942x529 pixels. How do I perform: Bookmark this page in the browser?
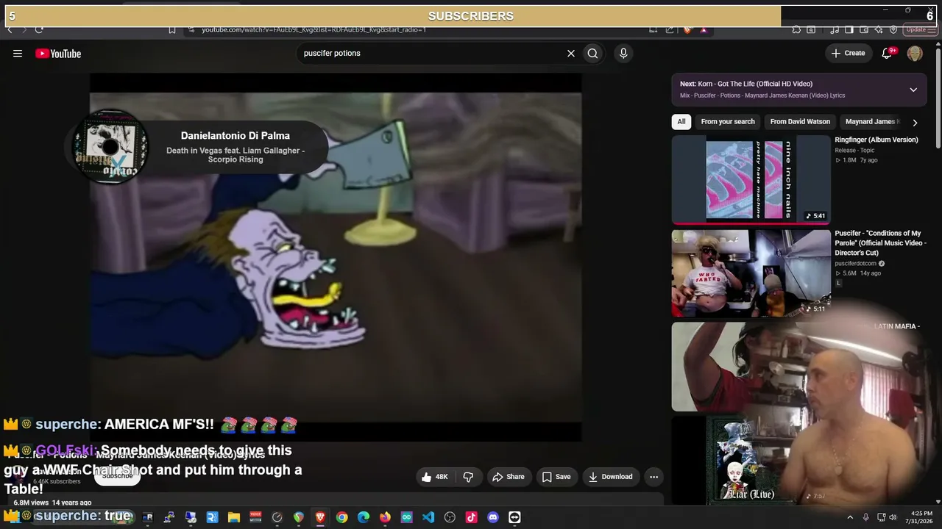(x=171, y=29)
